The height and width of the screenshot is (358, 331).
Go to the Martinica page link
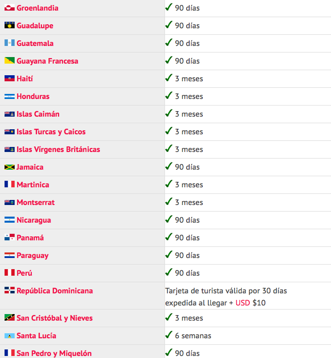(x=33, y=185)
